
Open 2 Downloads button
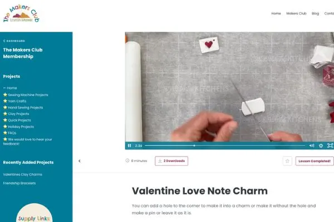[171, 161]
